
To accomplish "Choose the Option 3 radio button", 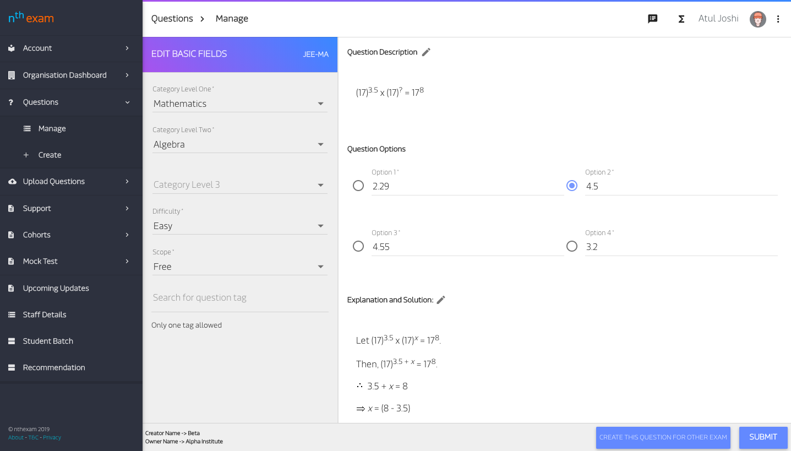I will coord(358,246).
